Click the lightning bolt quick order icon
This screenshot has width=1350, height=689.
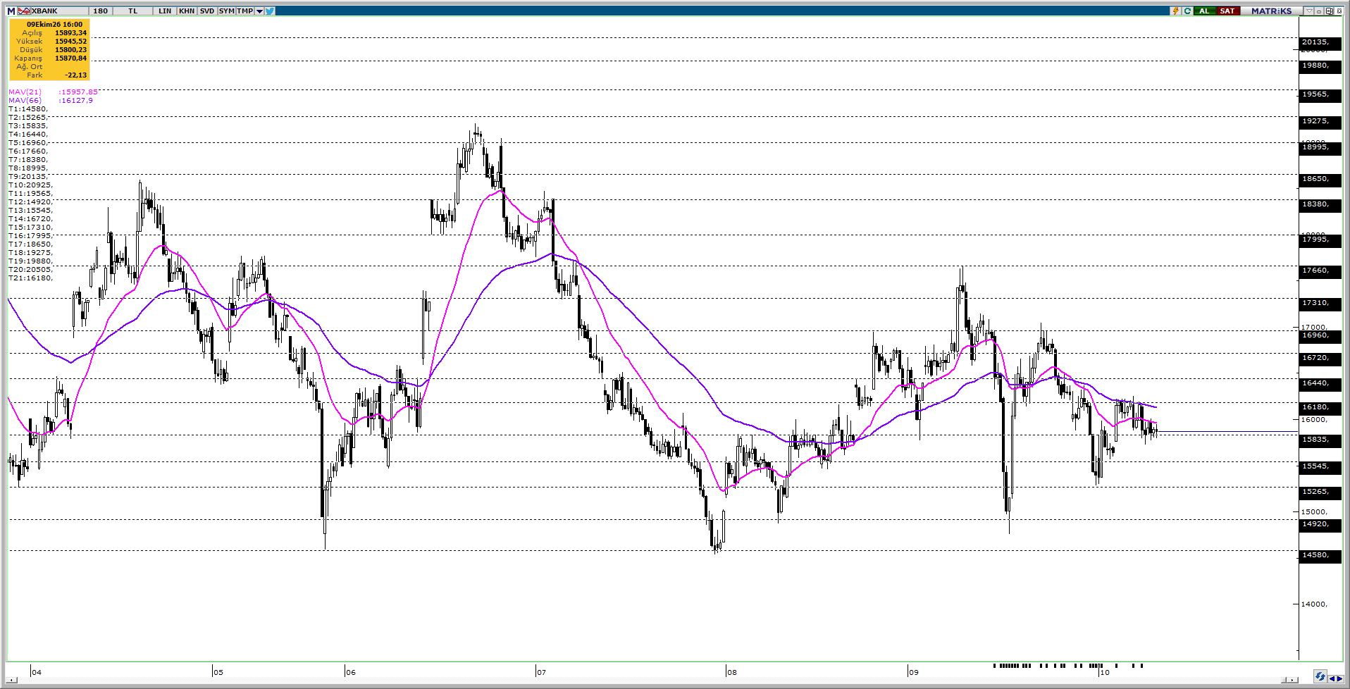coord(1175,11)
